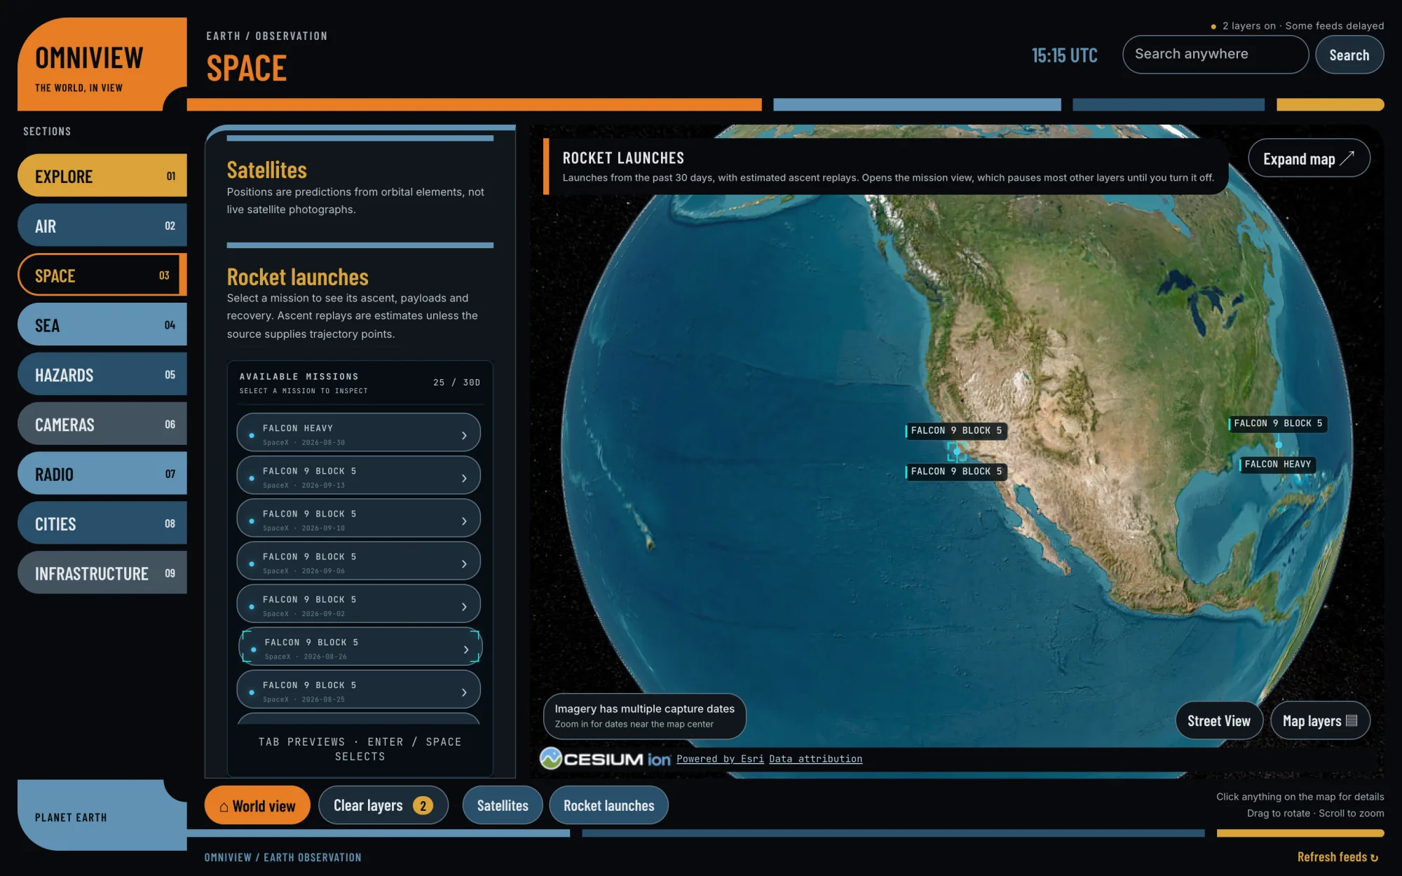Screen dimensions: 1402x876
Task: Open the Map layers panel
Action: coord(1320,721)
